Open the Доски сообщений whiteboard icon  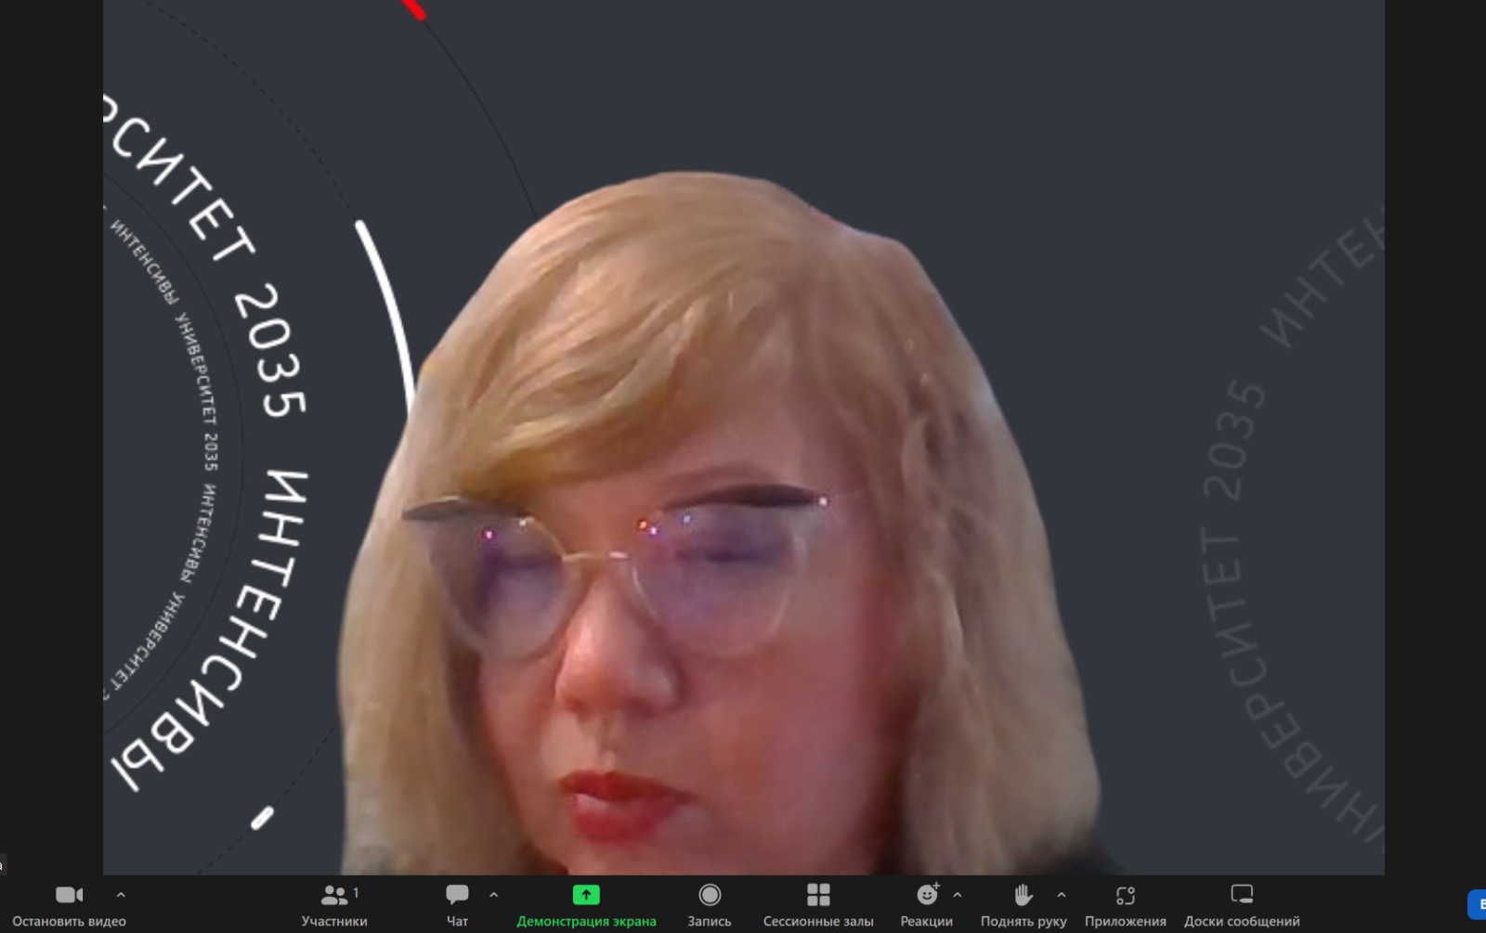pyautogui.click(x=1242, y=895)
